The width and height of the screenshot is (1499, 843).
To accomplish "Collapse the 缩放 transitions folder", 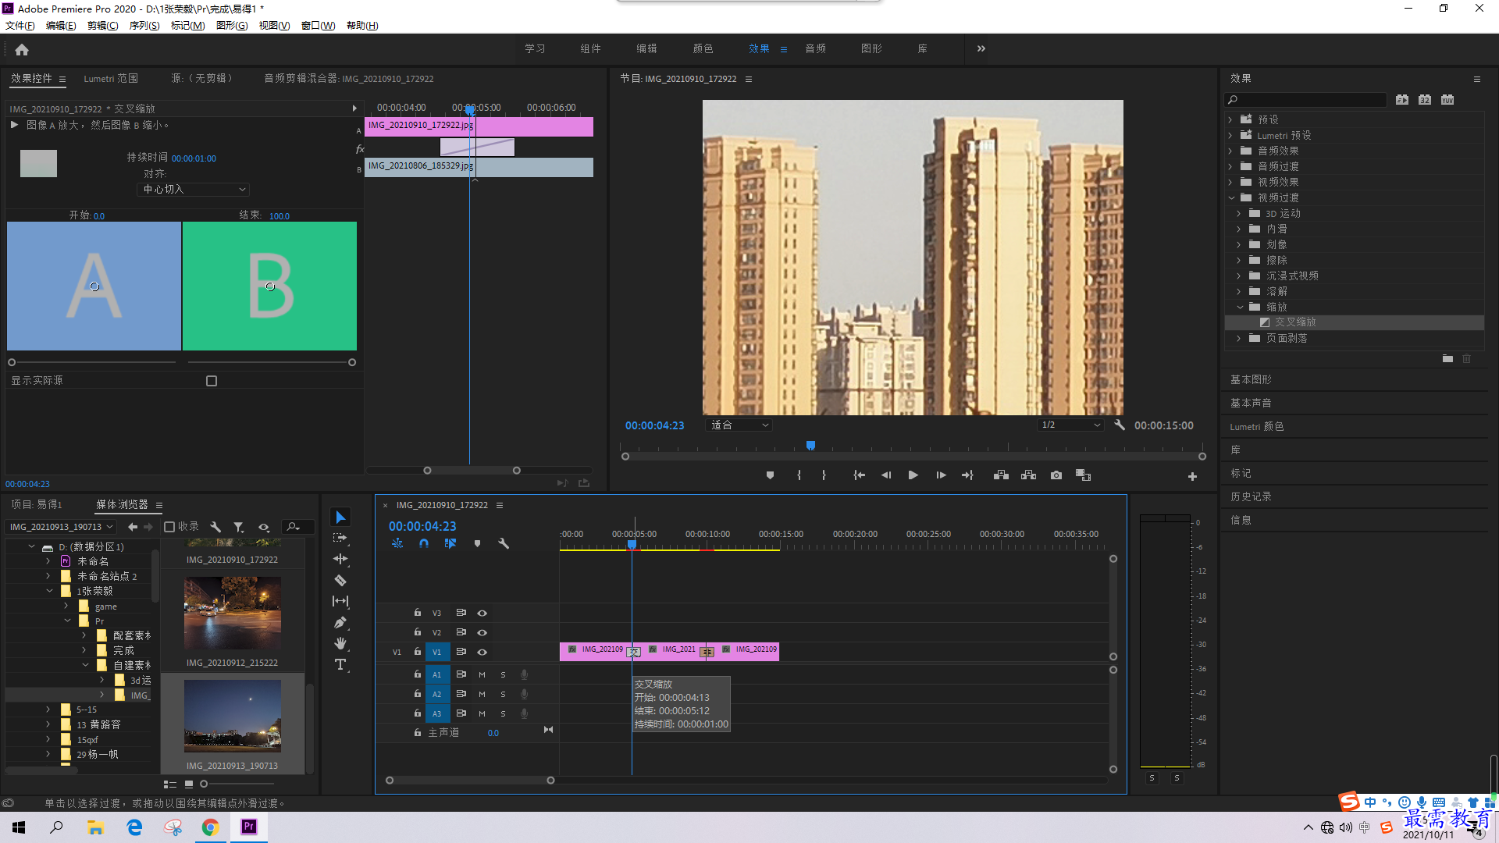I will pyautogui.click(x=1240, y=307).
